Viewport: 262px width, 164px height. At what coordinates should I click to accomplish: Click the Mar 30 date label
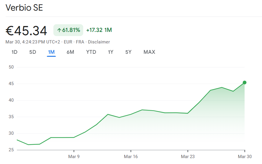click(245, 157)
